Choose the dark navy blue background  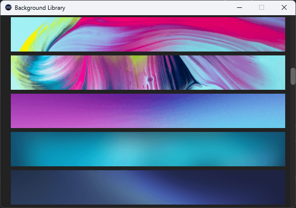[x=148, y=187]
